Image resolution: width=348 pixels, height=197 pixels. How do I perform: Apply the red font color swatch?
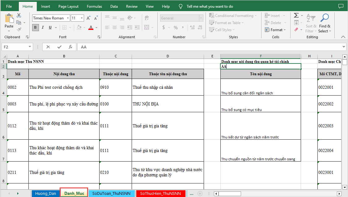point(91,27)
